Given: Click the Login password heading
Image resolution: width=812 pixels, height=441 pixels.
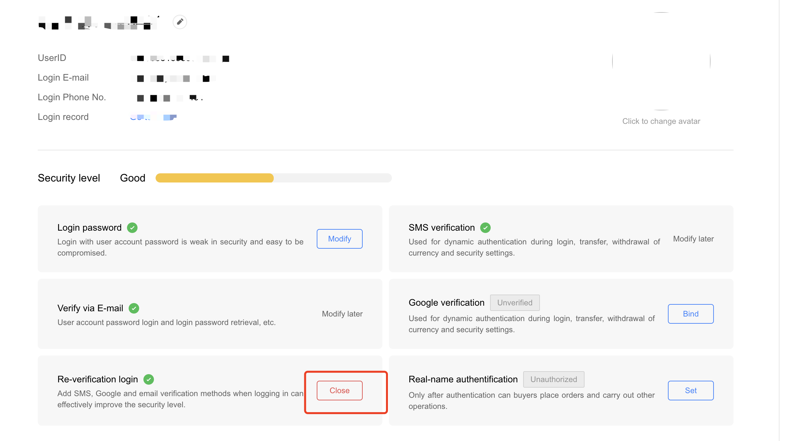Looking at the screenshot, I should (x=90, y=228).
